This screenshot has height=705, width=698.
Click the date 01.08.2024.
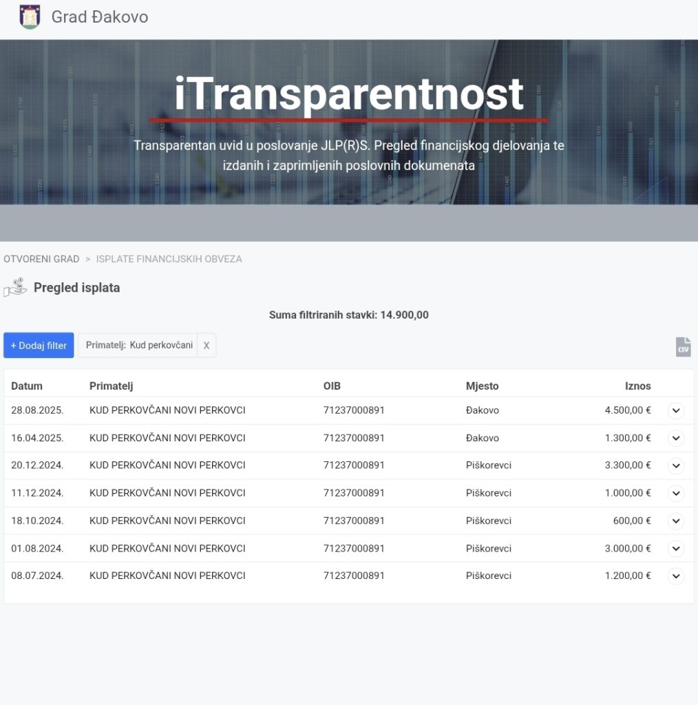tap(37, 549)
